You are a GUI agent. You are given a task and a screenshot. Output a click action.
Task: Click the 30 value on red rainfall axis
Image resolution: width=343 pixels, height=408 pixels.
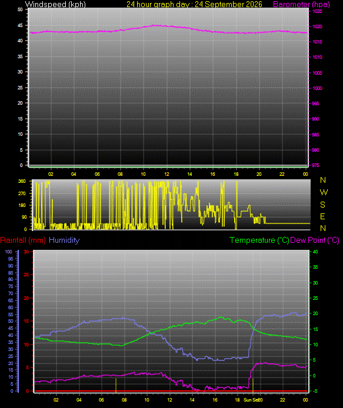[26, 252]
